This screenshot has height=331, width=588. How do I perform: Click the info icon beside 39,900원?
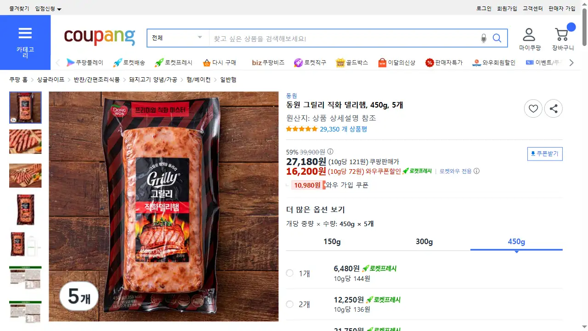point(330,152)
